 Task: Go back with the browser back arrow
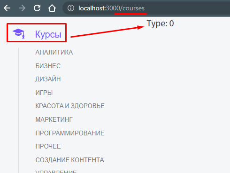coord(7,8)
